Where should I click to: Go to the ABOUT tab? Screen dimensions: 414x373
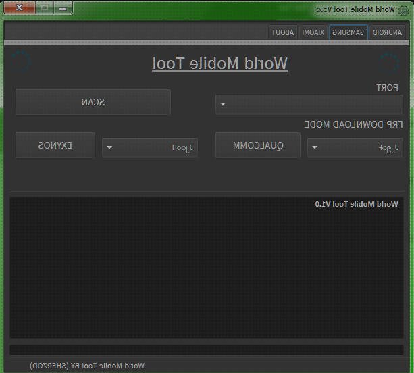(283, 32)
